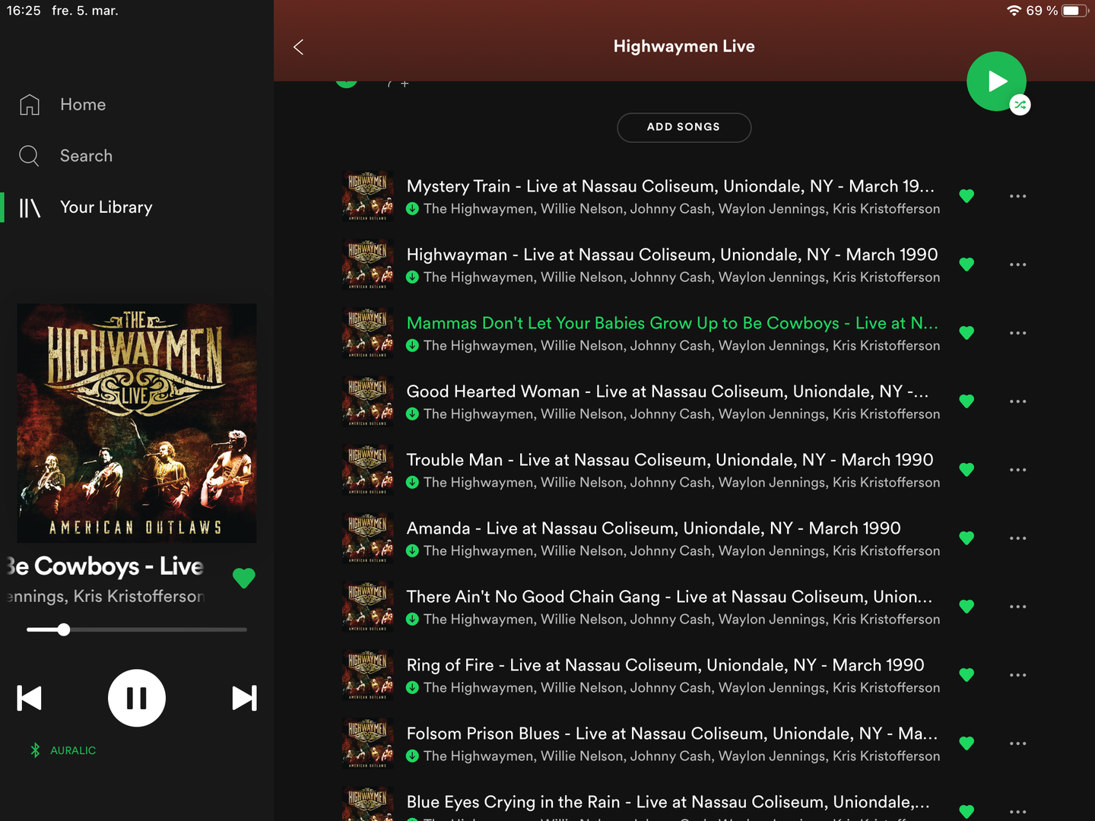Skip to the previous track
1095x821 pixels.
30,698
